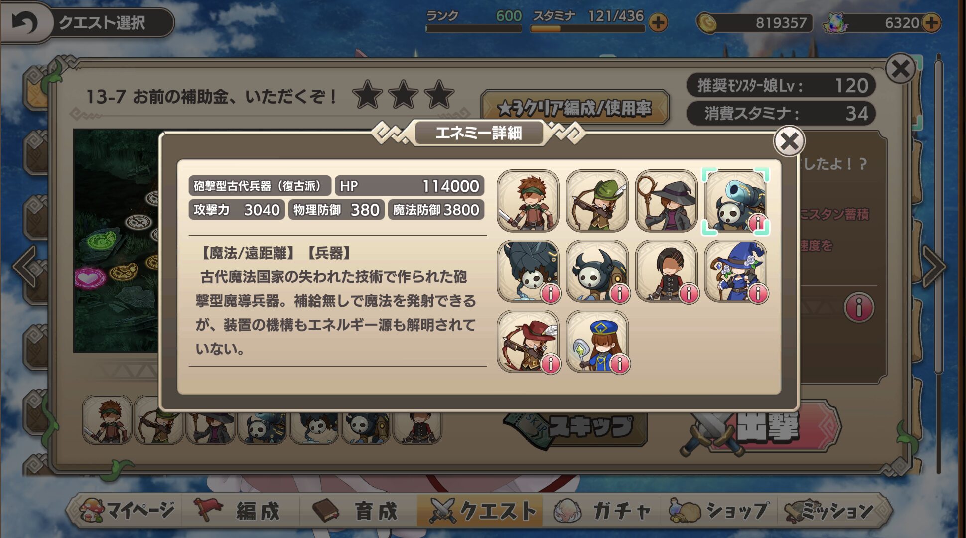Viewport: 966px width, 538px height.
Task: Go back using the クエスト選択 arrow
Action: tap(24, 22)
